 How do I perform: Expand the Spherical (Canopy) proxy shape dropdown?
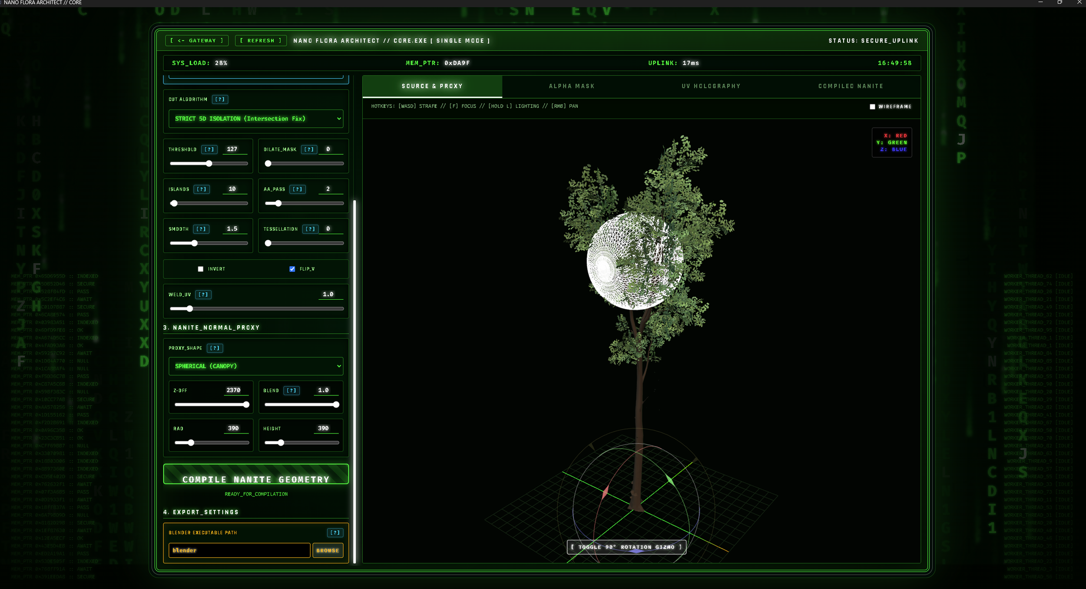tap(256, 366)
